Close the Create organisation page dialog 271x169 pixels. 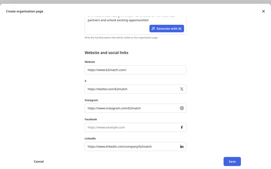pyautogui.click(x=263, y=11)
